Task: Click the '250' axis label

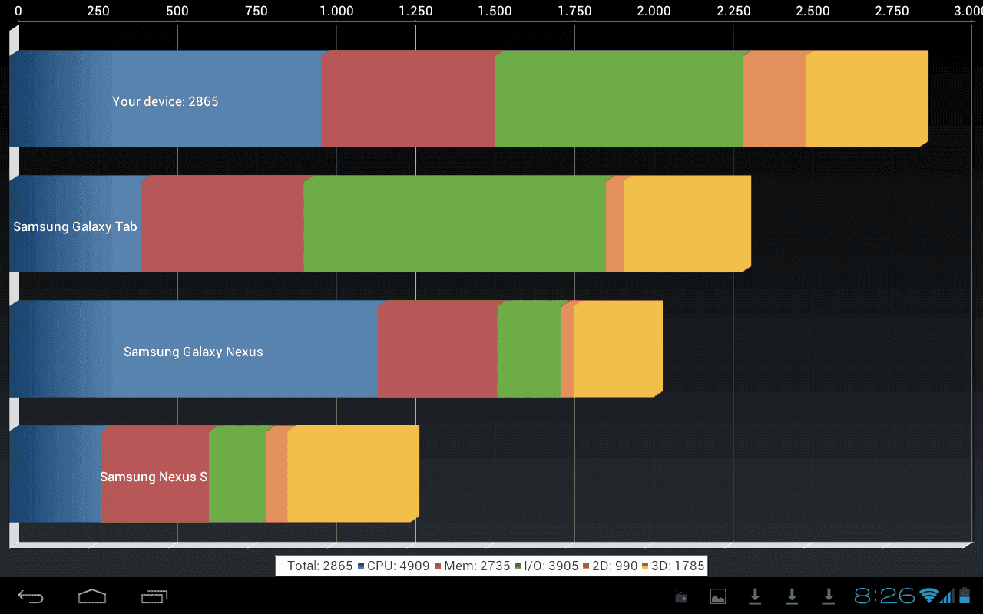Action: [x=98, y=11]
